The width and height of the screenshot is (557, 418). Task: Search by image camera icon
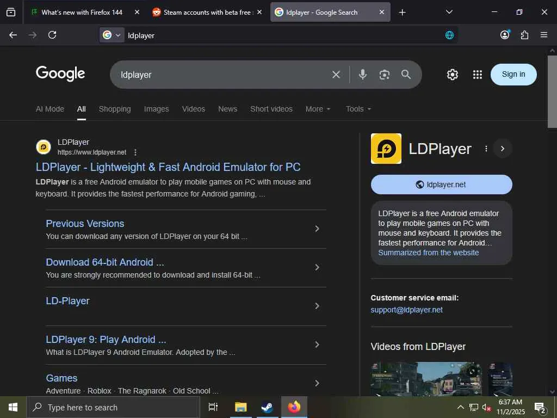(x=385, y=75)
